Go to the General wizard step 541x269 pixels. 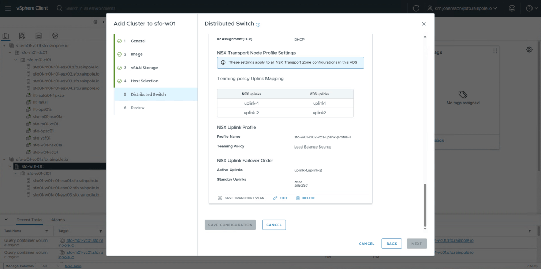click(138, 41)
